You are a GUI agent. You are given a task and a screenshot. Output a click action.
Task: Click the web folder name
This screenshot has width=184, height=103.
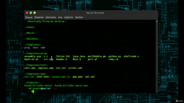pos(43,48)
